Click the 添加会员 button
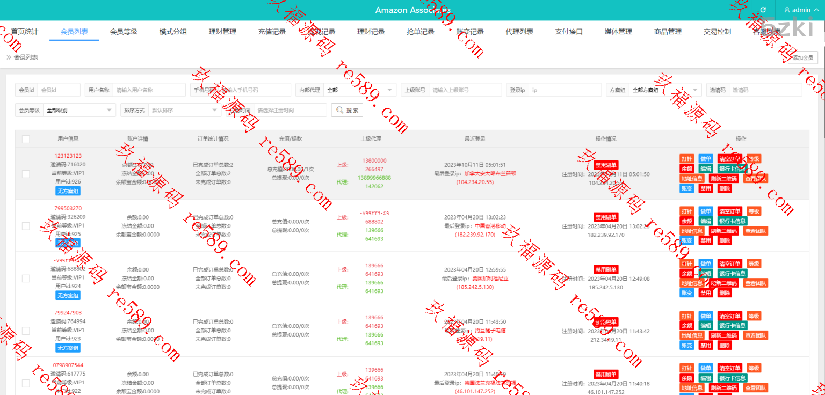 (802, 58)
